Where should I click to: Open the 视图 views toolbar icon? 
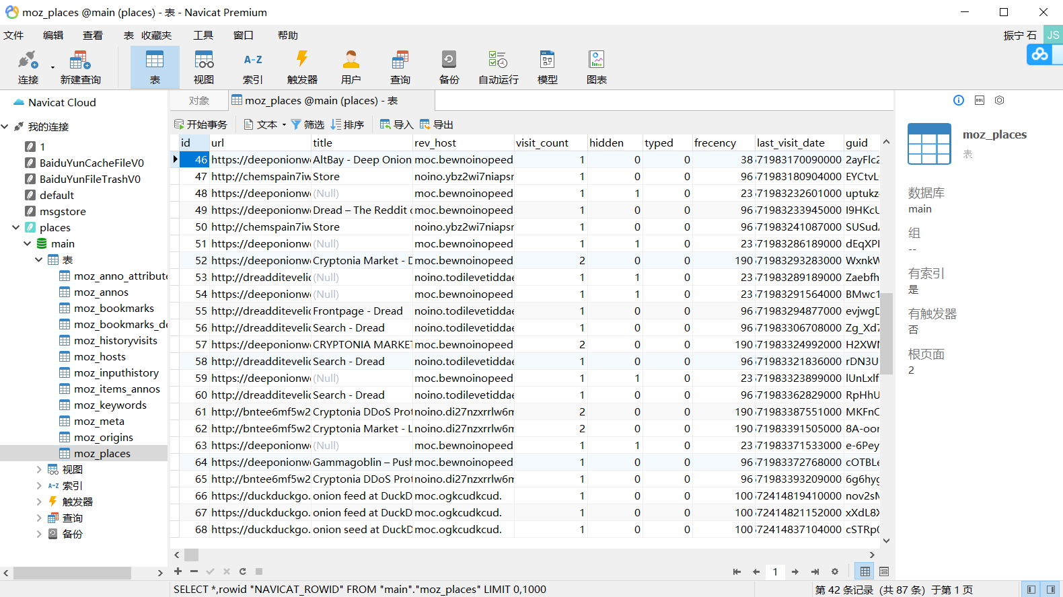[204, 67]
